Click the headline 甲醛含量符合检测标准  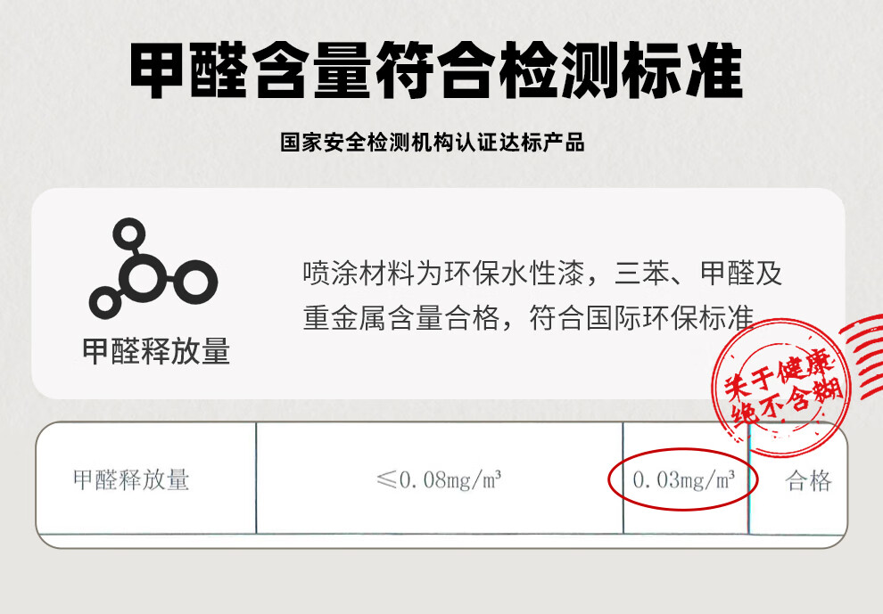click(x=436, y=70)
